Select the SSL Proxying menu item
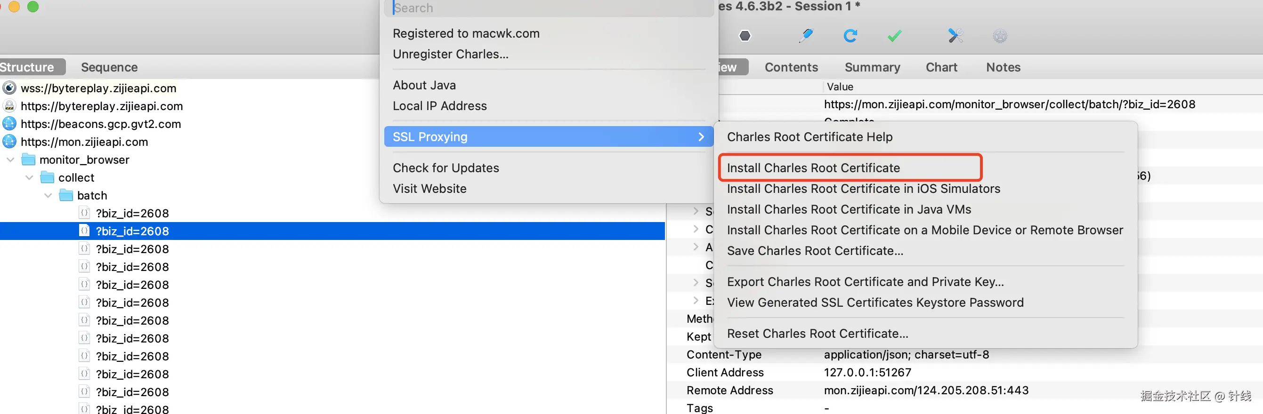This screenshot has width=1263, height=414. 549,137
